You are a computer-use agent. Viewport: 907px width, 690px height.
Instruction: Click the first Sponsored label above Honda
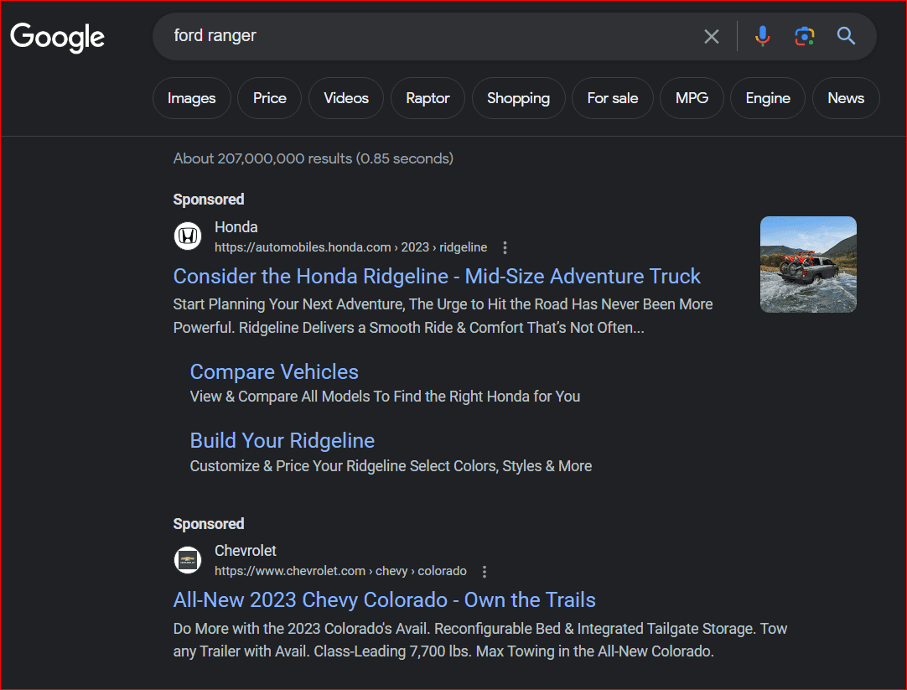(x=209, y=200)
